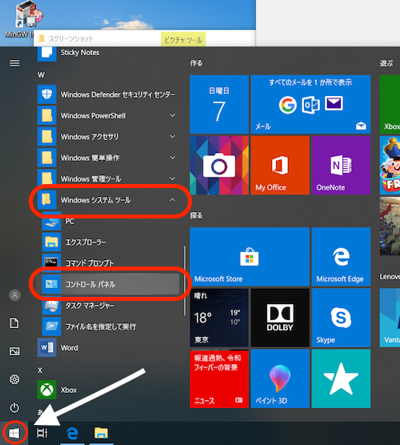Open タスク マネージャー from the app list
This screenshot has width=400, height=445.
click(110, 306)
